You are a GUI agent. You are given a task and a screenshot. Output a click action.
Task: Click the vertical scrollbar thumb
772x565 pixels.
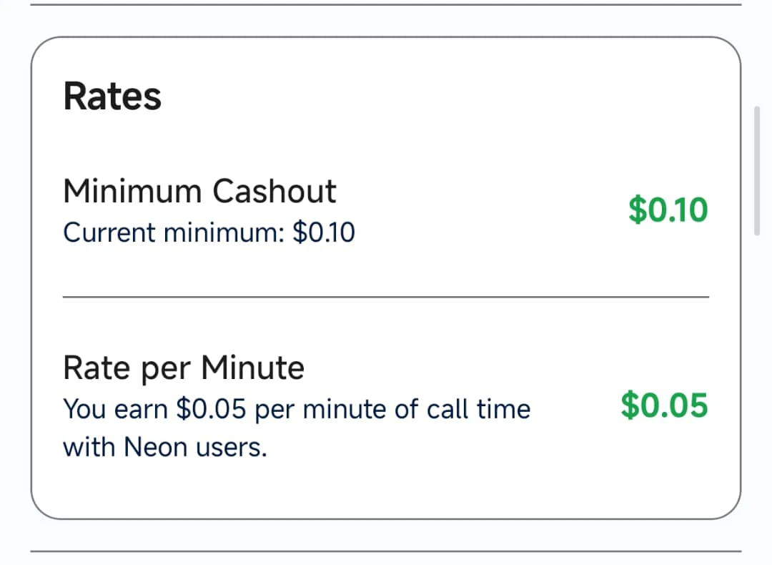click(758, 170)
